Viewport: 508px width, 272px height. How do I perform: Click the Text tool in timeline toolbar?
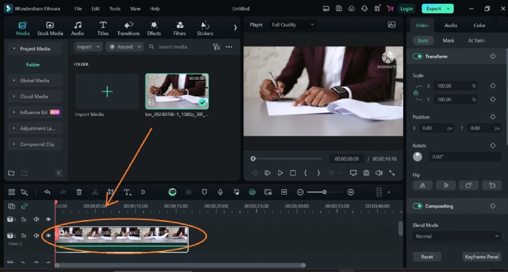128,193
